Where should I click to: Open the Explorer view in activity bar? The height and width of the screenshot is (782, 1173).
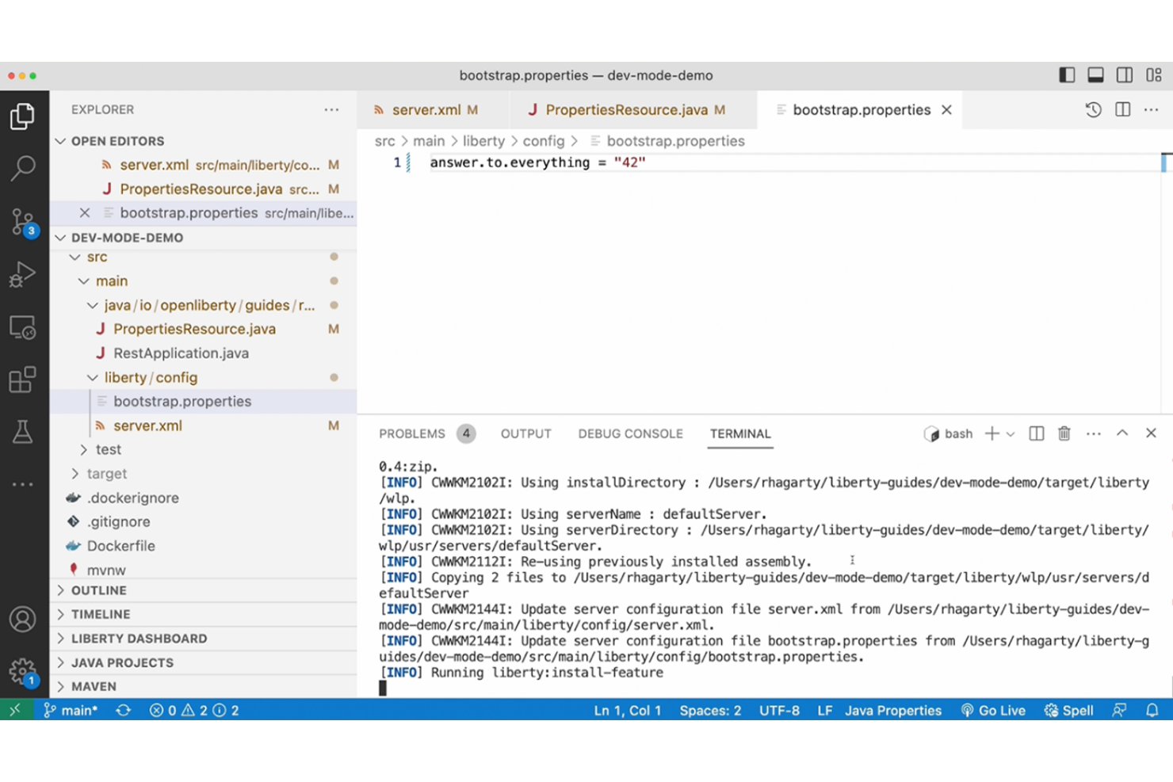(x=22, y=116)
